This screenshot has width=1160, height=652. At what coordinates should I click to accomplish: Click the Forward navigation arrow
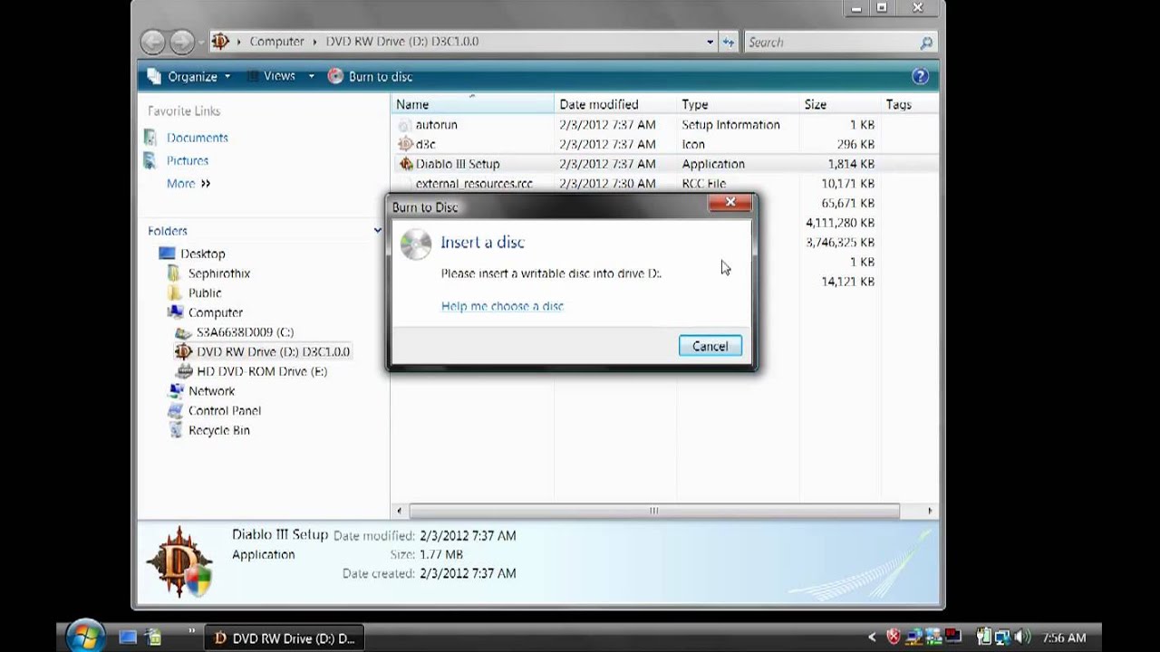point(182,42)
